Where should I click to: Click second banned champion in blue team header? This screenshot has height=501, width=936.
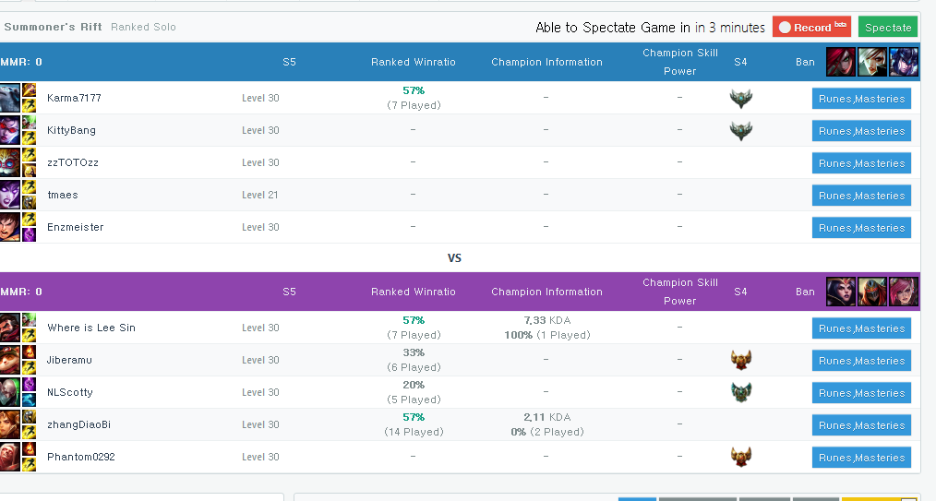pyautogui.click(x=872, y=62)
